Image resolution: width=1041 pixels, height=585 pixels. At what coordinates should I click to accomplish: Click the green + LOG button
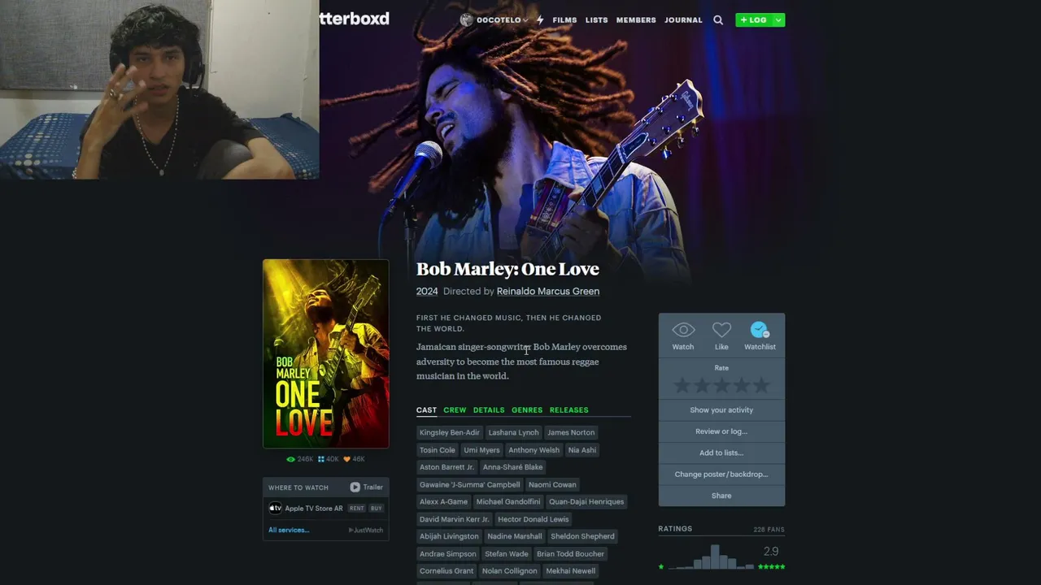point(754,20)
